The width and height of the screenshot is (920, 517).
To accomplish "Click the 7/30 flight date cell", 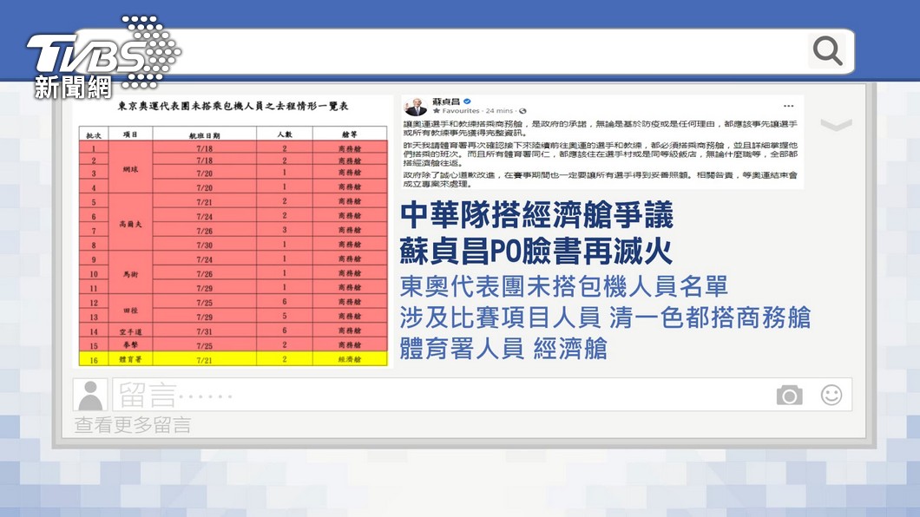I will tap(204, 245).
